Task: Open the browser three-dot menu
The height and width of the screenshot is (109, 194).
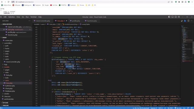Action: [x=192, y=2]
